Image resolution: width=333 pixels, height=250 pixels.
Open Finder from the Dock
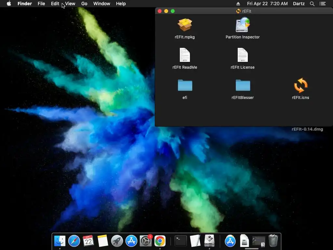[x=60, y=241]
